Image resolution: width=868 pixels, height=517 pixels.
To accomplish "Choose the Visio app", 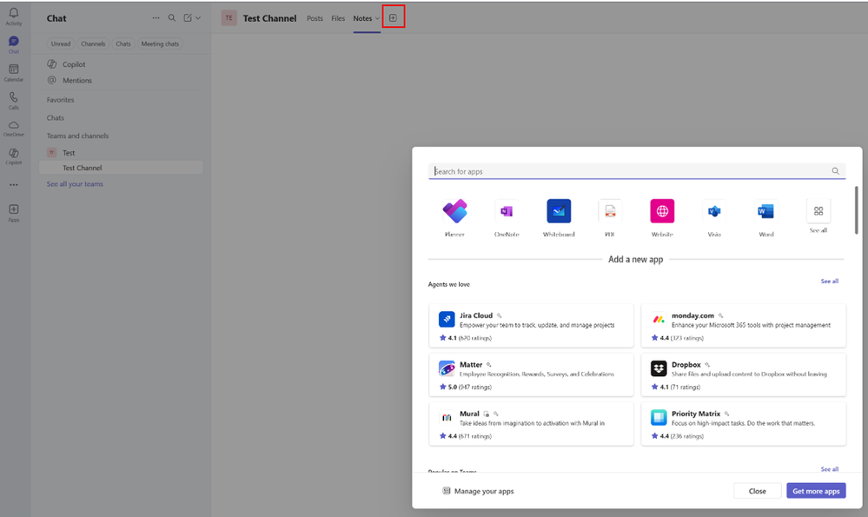I will [x=714, y=218].
